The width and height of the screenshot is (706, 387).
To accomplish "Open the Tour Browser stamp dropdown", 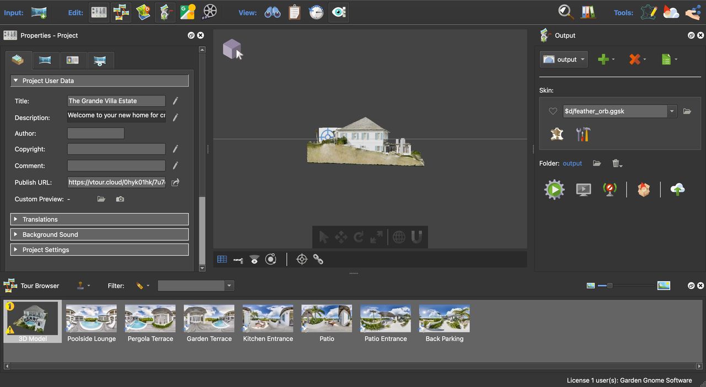I will point(84,286).
